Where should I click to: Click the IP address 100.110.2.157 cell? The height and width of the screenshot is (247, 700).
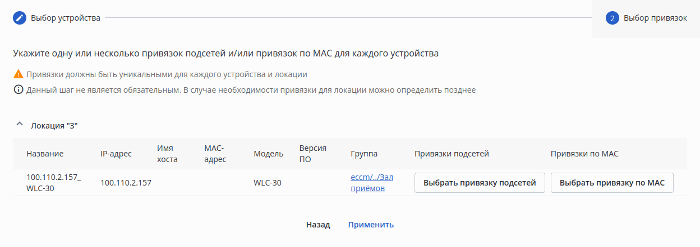126,183
